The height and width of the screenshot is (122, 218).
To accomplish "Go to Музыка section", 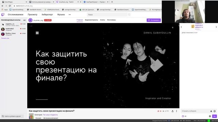I will click(x=61, y=15).
